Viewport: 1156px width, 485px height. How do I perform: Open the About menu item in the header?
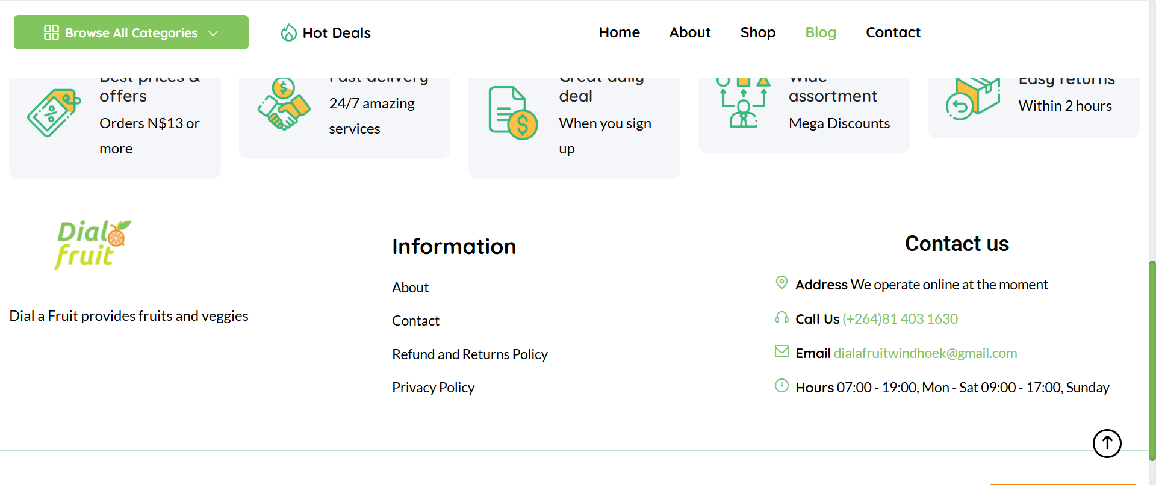690,32
